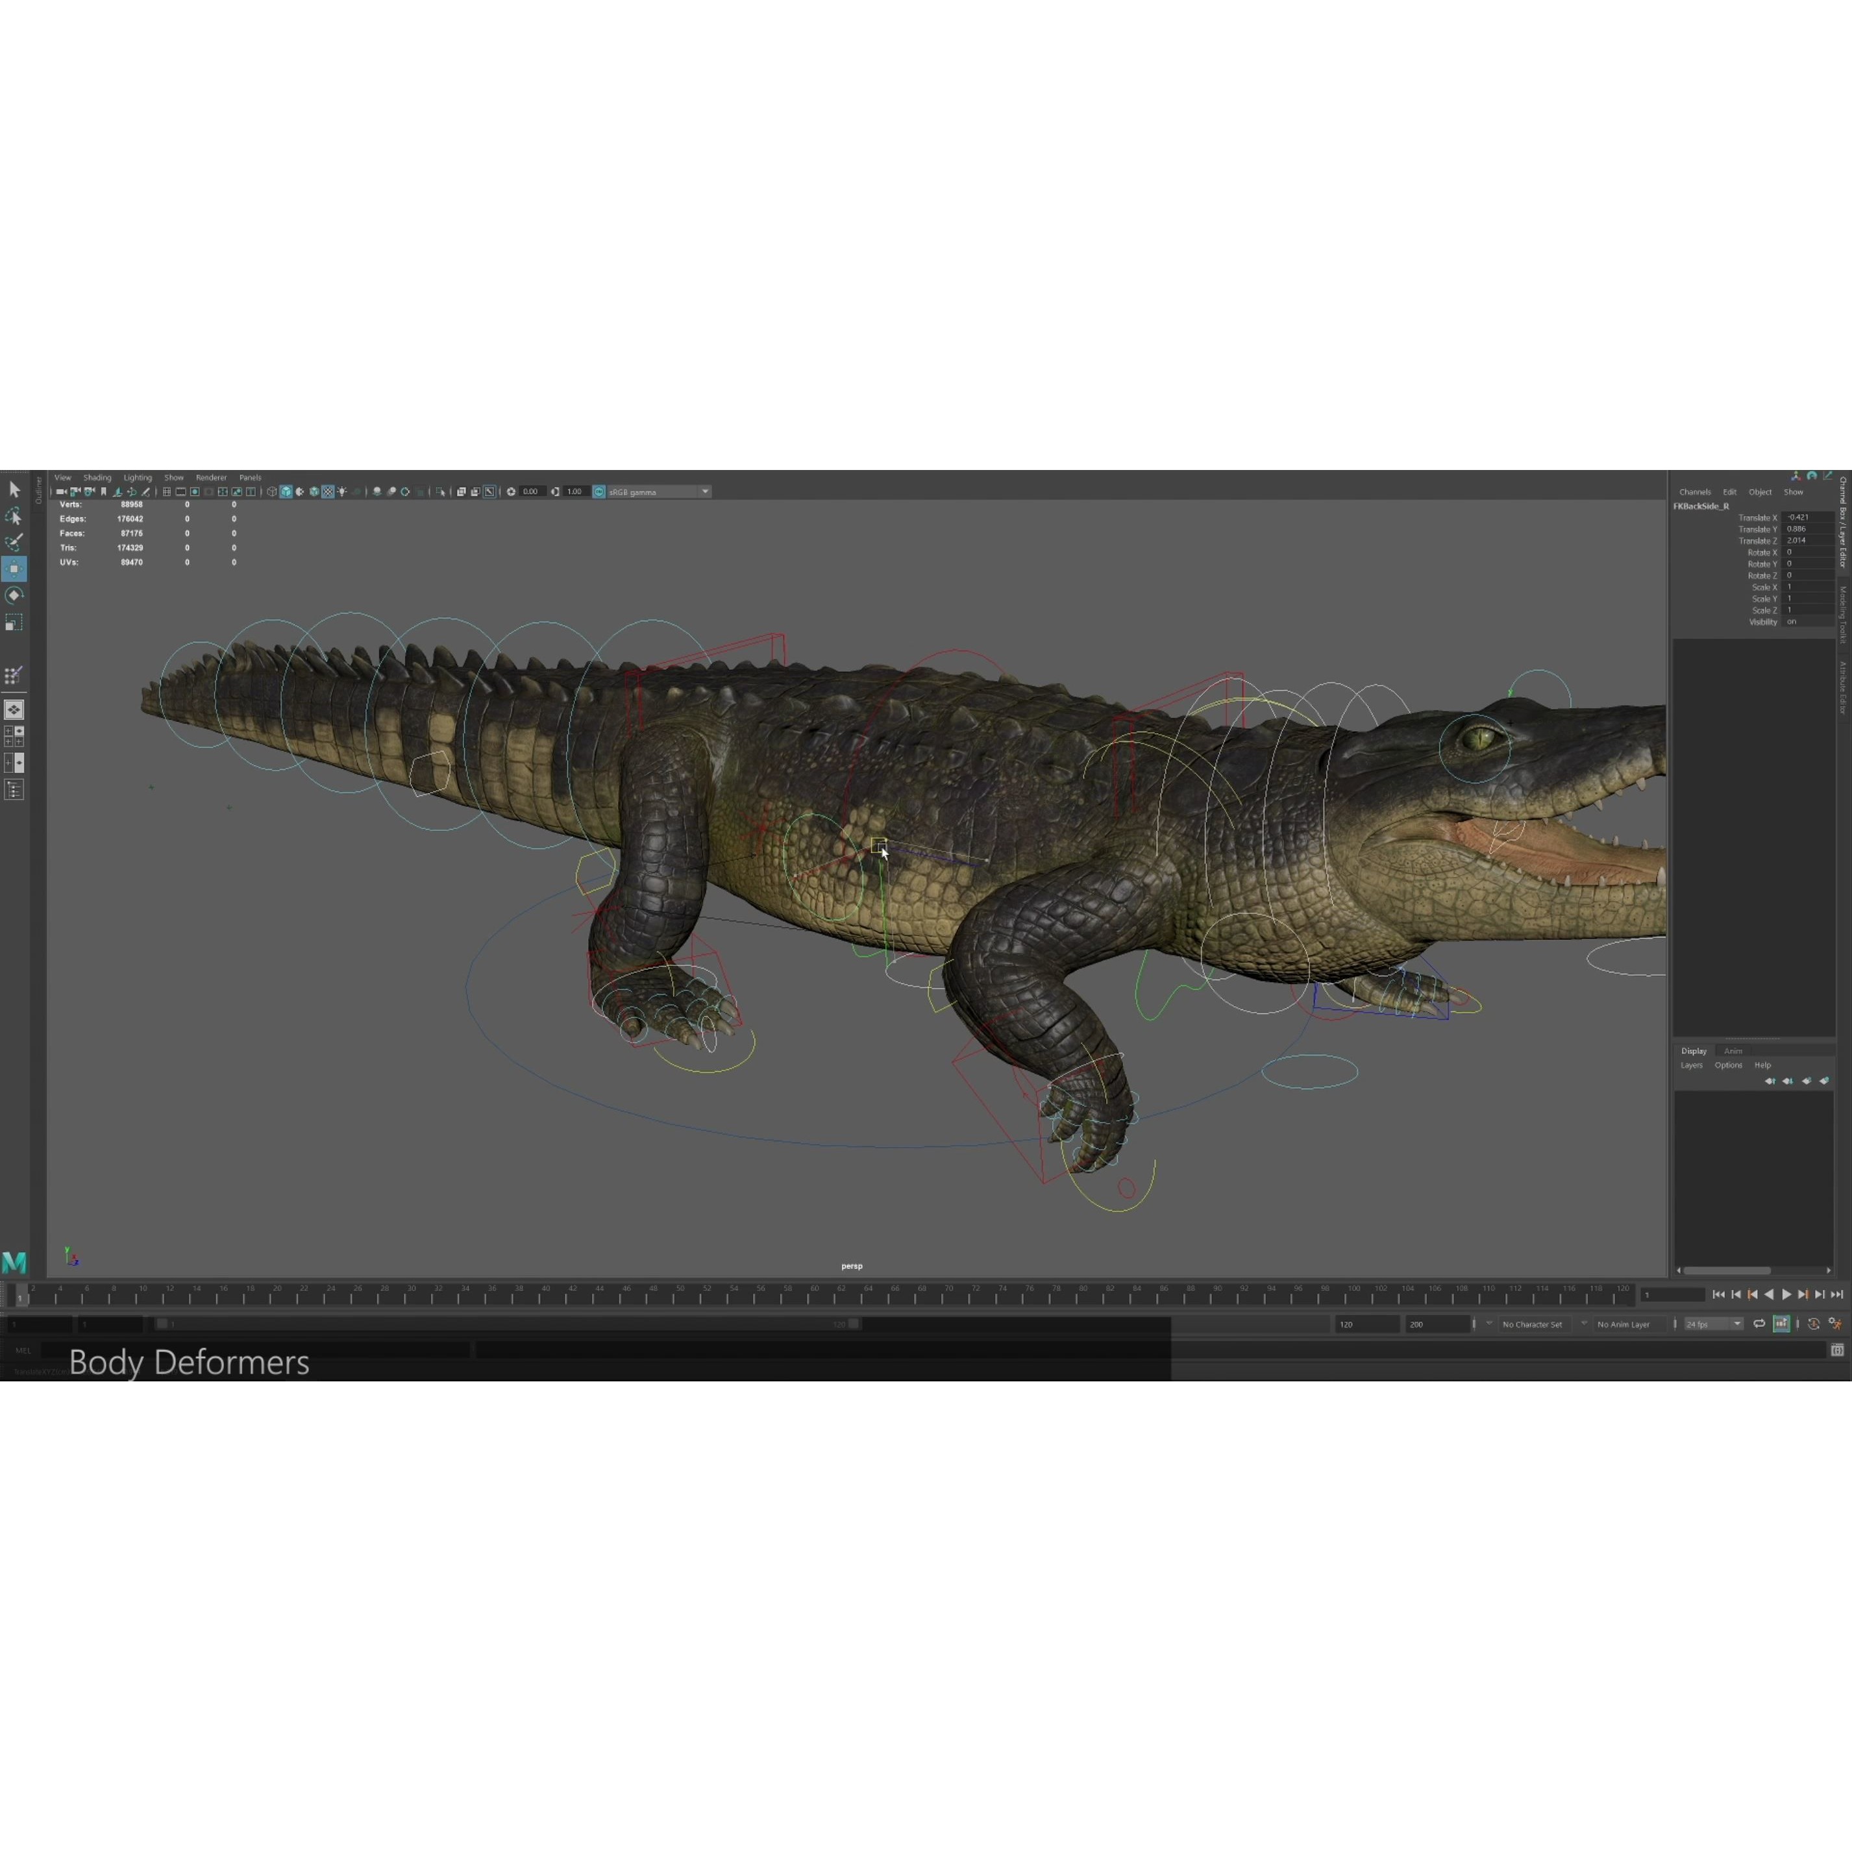
Task: Go to start of playback range
Action: click(x=1719, y=1294)
